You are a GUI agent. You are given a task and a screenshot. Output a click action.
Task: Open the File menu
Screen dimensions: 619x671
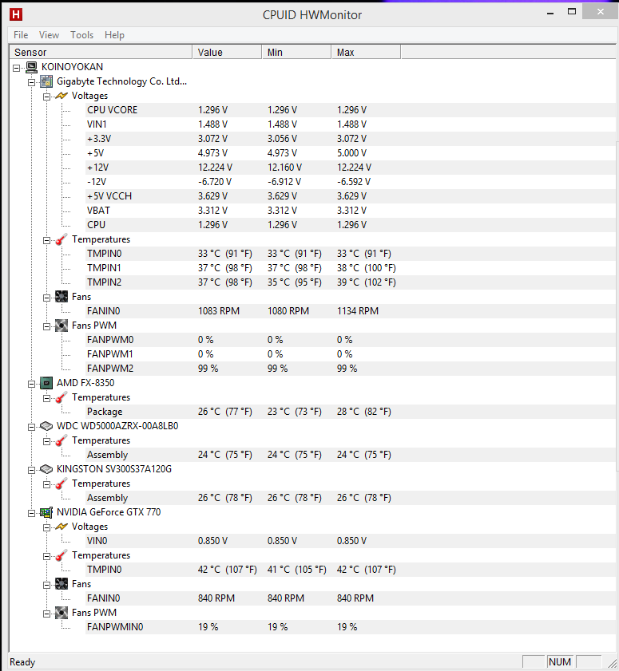coord(21,35)
